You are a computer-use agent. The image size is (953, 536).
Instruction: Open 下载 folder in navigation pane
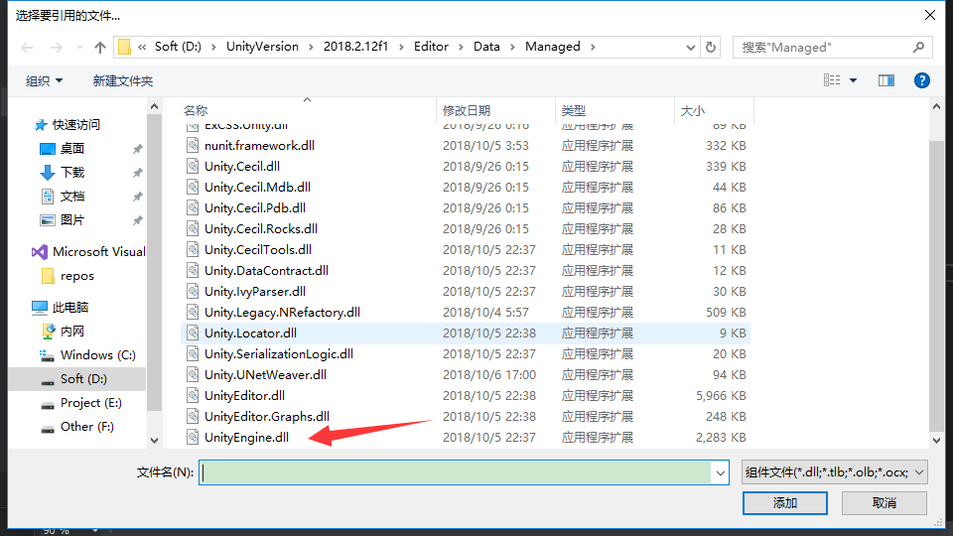[63, 172]
